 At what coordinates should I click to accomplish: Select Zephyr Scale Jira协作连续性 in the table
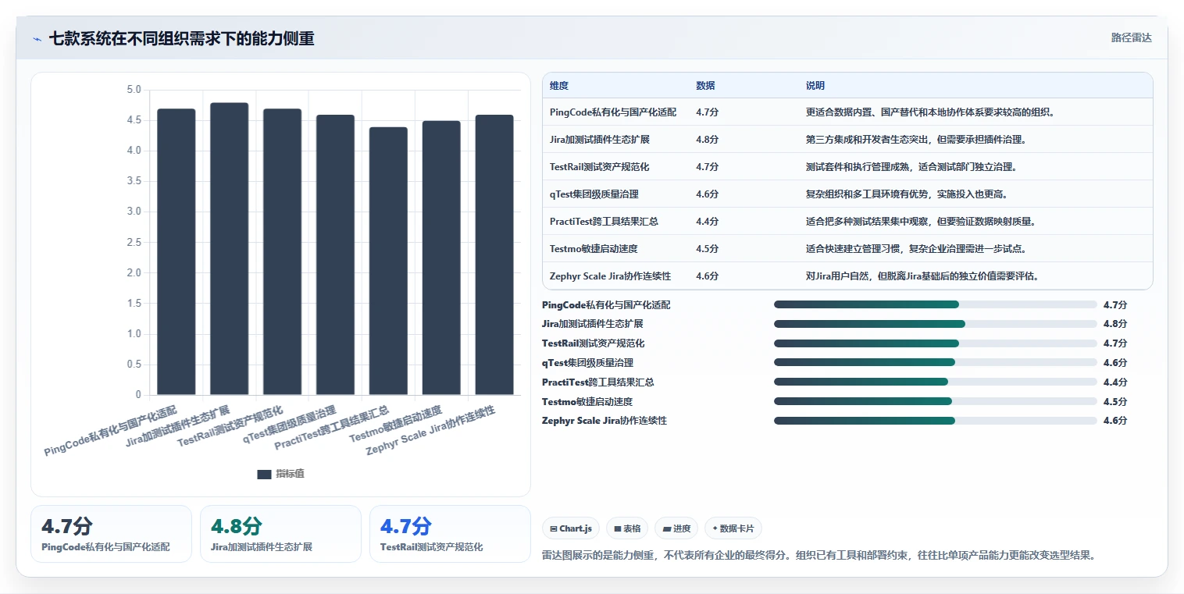[x=611, y=276]
